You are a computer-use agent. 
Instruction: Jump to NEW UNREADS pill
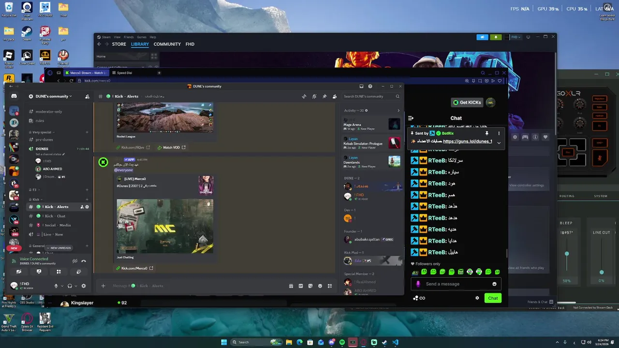click(59, 248)
